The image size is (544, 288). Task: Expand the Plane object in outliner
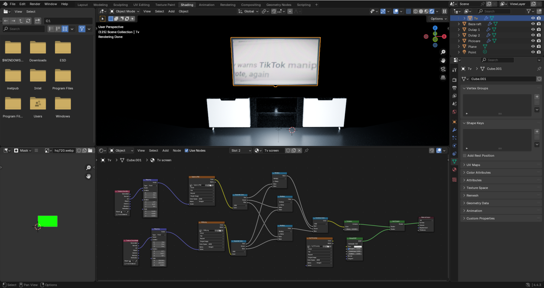pos(459,47)
